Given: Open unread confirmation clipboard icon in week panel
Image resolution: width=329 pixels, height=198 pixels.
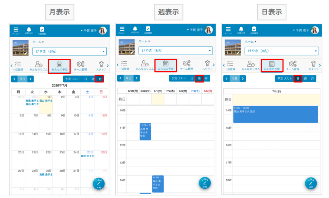Looking at the screenshot, I should [148, 30].
